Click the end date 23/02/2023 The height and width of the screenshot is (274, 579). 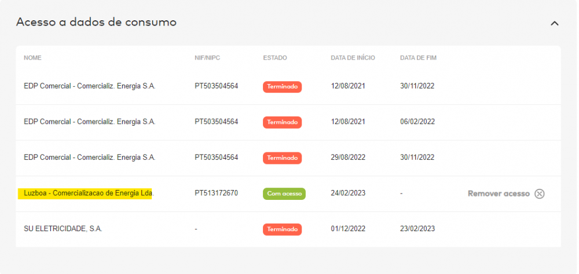[417, 229]
